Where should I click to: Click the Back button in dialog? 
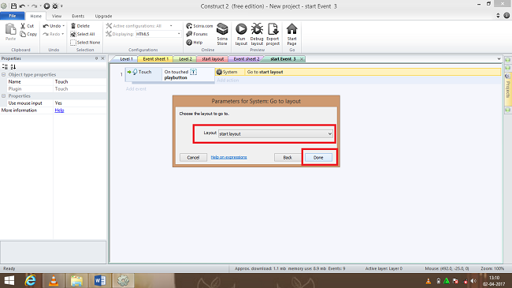pyautogui.click(x=288, y=158)
